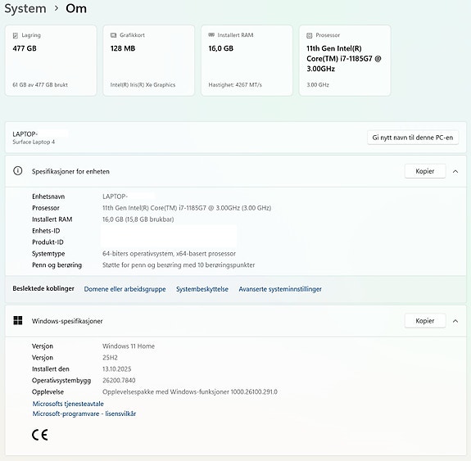Open Microsofts tjenesteavtale link
This screenshot has height=461, width=471.
tap(68, 404)
